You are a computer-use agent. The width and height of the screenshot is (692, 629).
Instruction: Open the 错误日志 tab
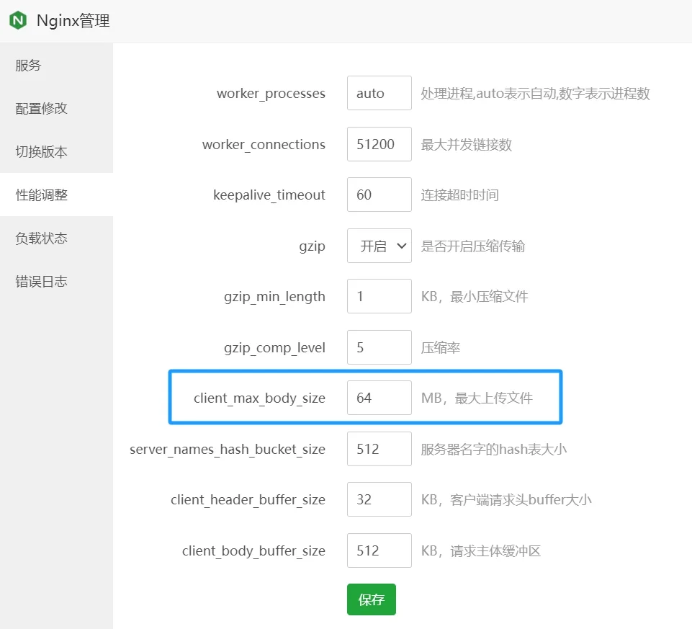41,282
